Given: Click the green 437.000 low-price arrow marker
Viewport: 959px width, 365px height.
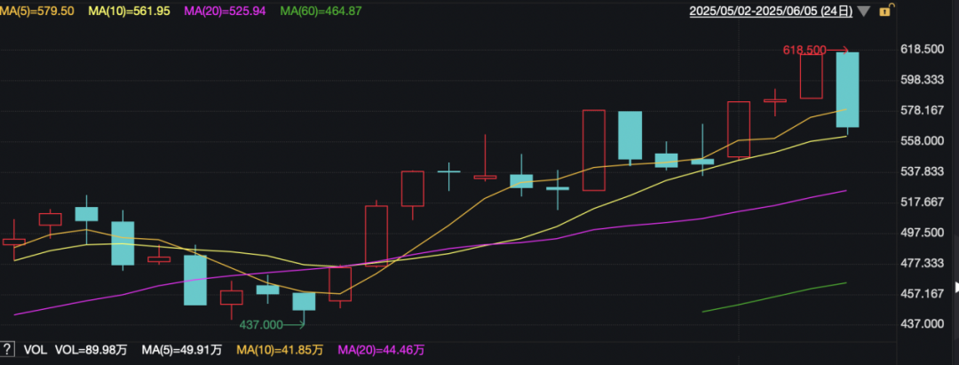Looking at the screenshot, I should click(272, 325).
